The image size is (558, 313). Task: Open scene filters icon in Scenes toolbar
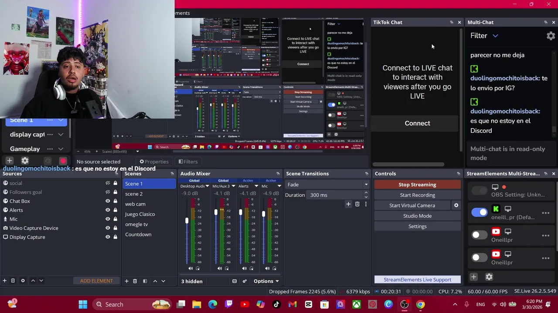pyautogui.click(x=145, y=281)
